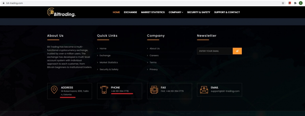Open the Extensions puzzle icon
Screen dimensions: 305x116
[x=295, y=3]
